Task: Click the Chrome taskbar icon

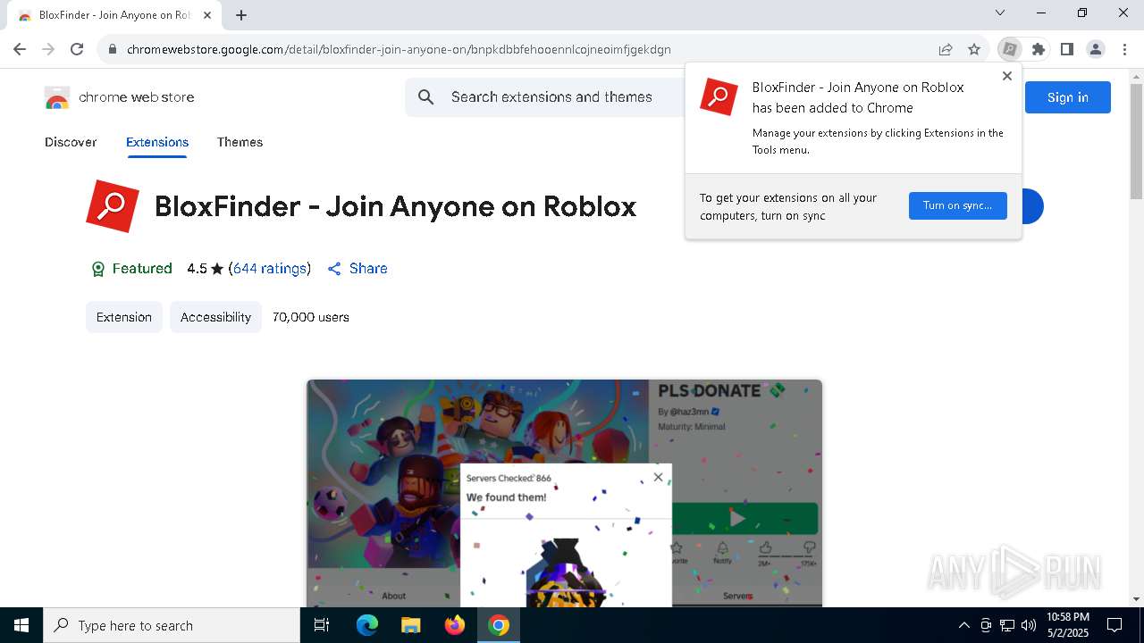Action: (x=499, y=625)
